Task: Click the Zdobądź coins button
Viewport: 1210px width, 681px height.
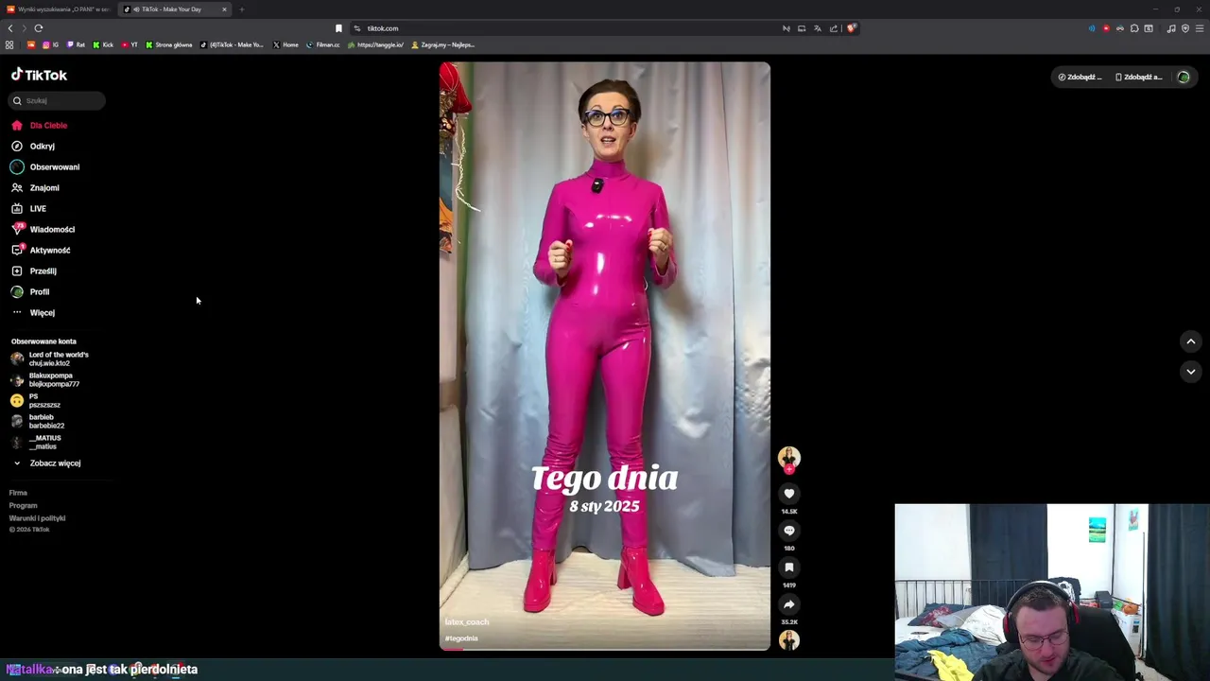Action: tap(1080, 77)
